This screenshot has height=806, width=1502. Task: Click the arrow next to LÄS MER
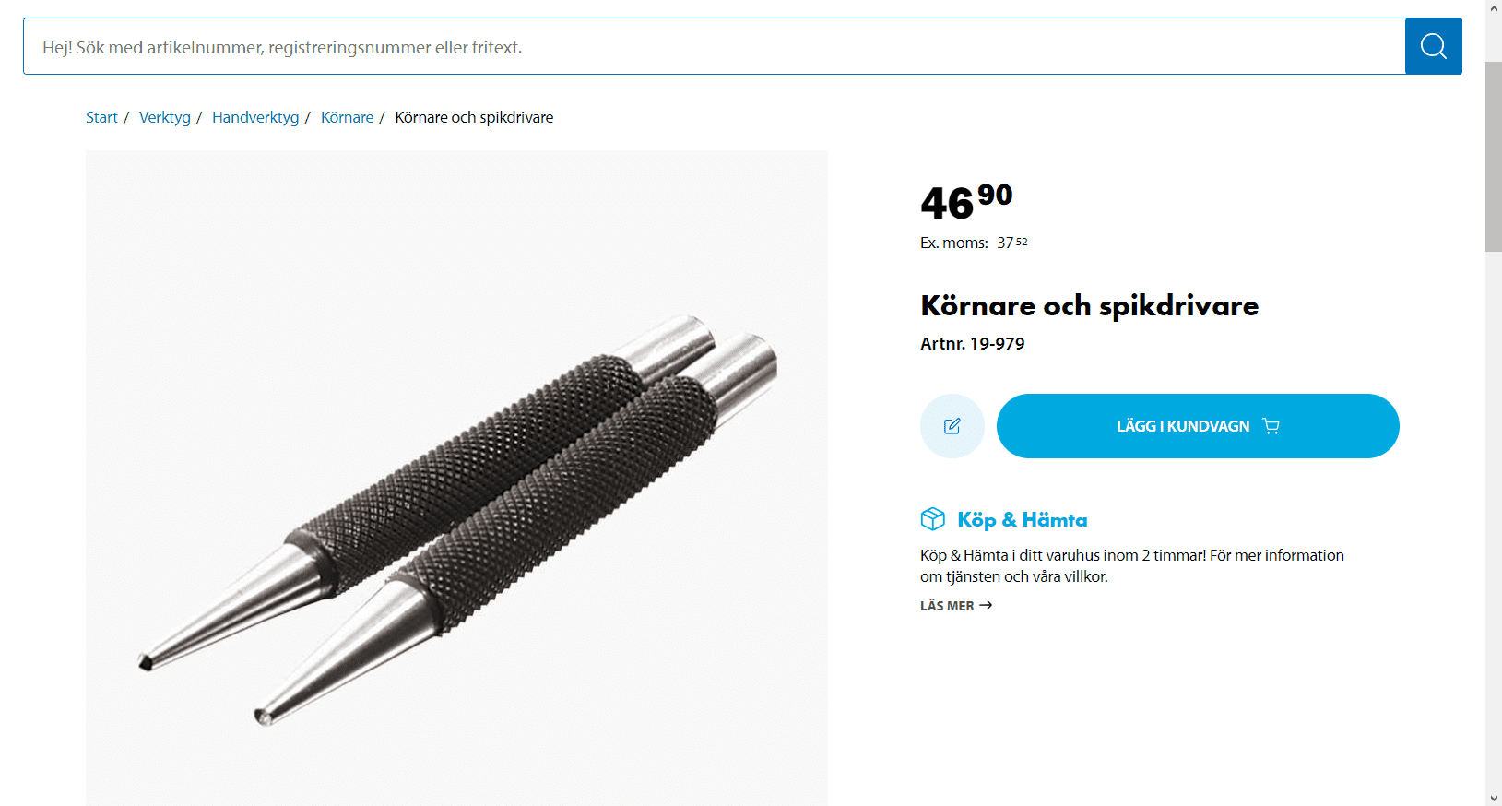pos(986,606)
